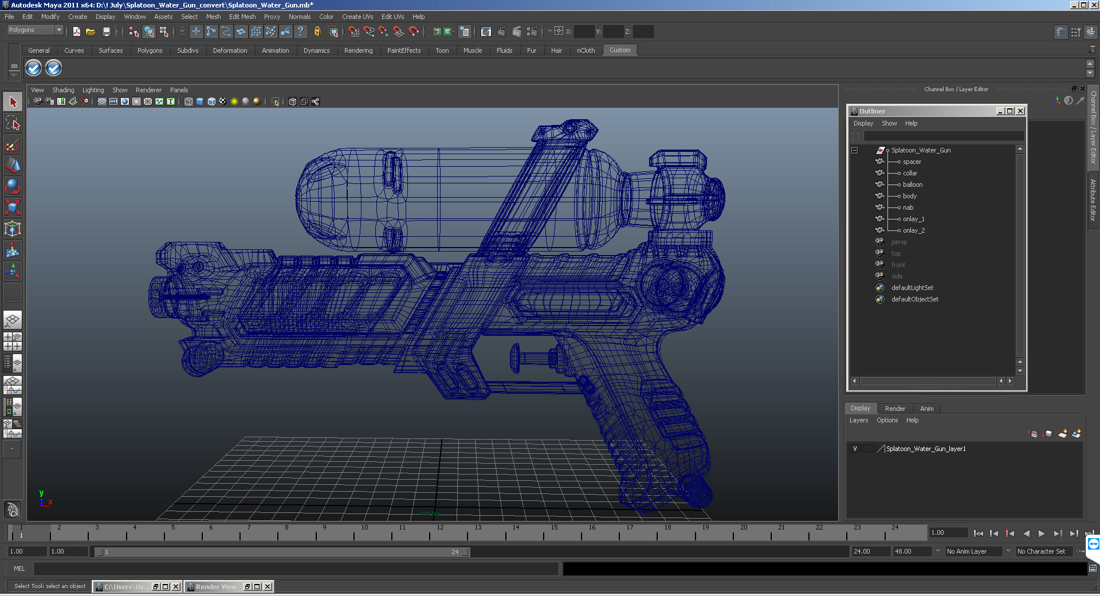The image size is (1100, 596).
Task: Click the time range slider bar
Action: pos(282,552)
